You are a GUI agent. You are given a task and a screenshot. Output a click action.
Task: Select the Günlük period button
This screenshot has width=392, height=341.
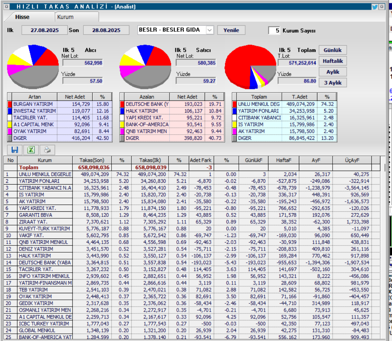pos(333,50)
